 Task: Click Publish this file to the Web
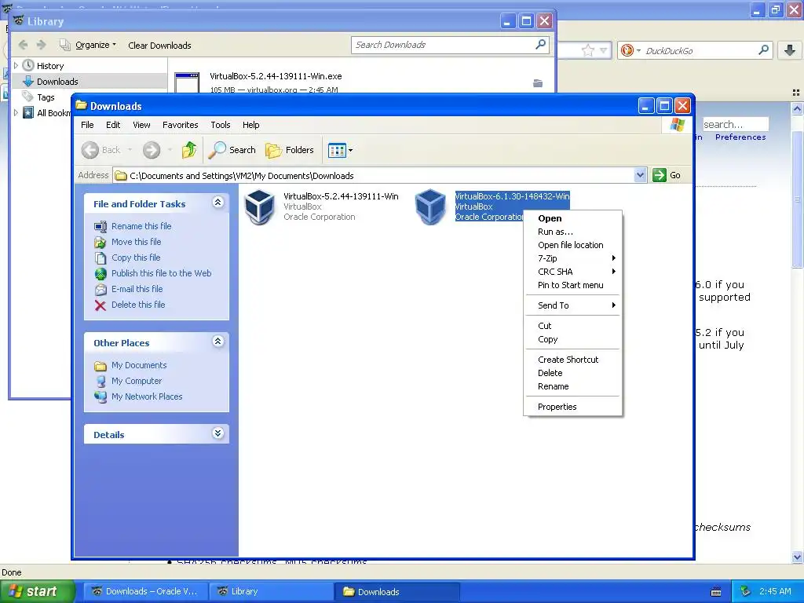(162, 273)
